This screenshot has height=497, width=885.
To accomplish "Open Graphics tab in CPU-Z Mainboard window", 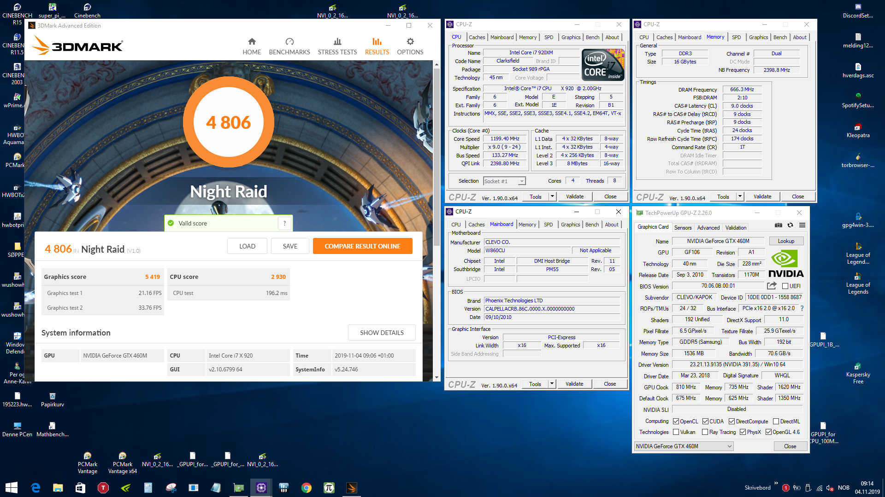I will pos(571,225).
